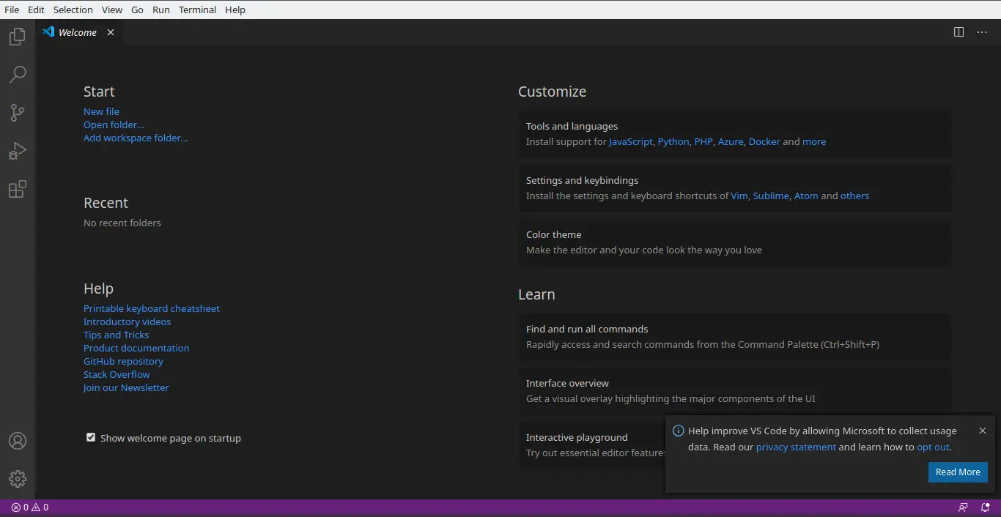Open the Manage gear icon
1001x517 pixels.
click(18, 479)
